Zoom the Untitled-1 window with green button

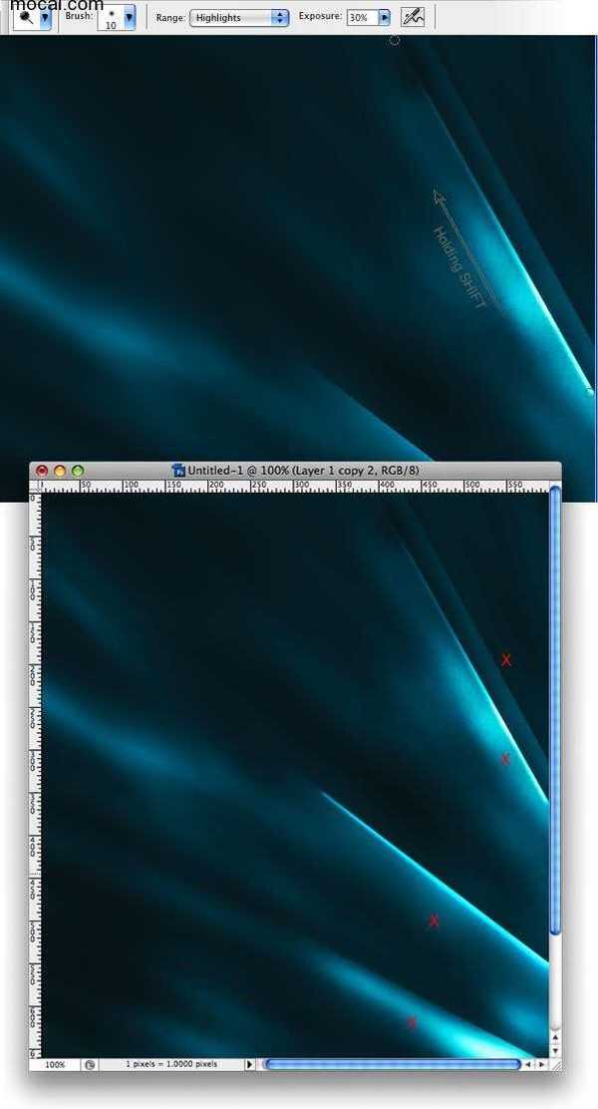pyautogui.click(x=78, y=470)
